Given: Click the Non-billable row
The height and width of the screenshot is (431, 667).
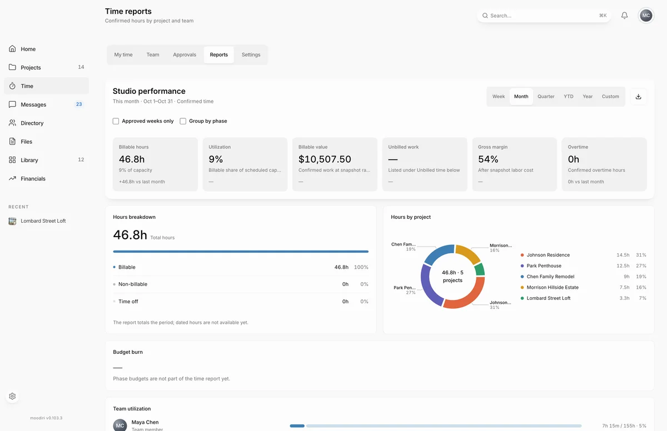Looking at the screenshot, I should click(241, 284).
